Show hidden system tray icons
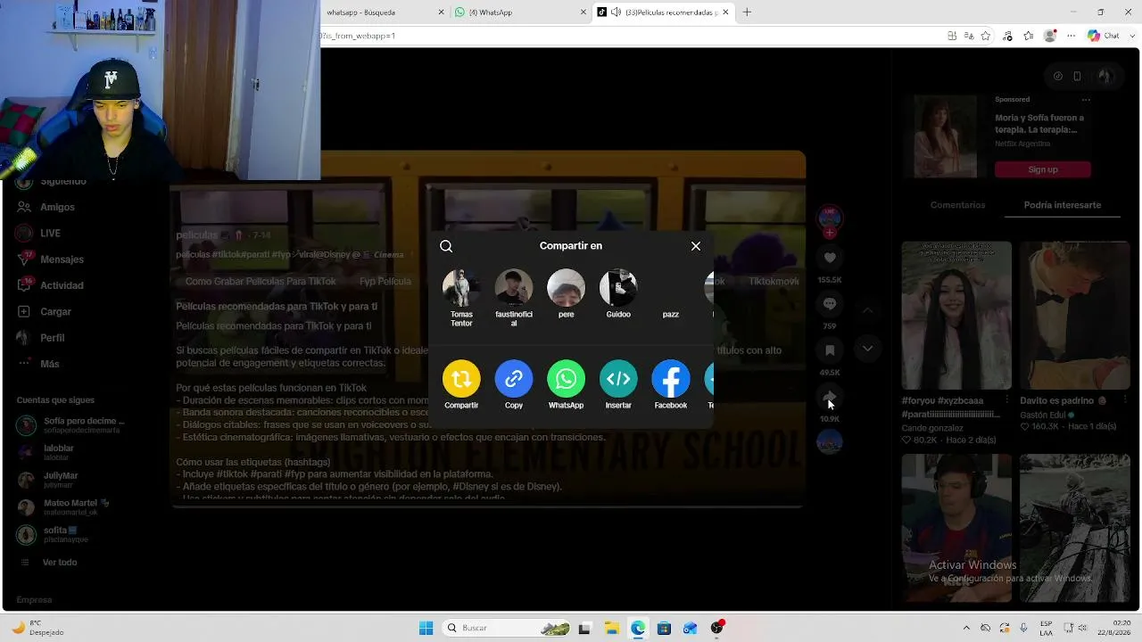The height and width of the screenshot is (642, 1142). click(x=966, y=628)
